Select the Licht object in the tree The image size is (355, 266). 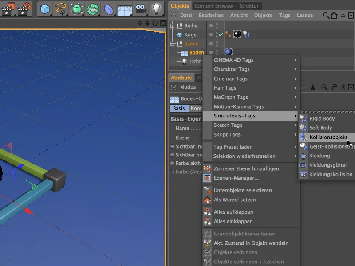(x=195, y=61)
